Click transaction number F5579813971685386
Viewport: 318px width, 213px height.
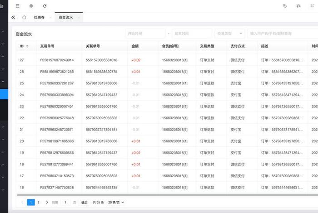coord(57,141)
